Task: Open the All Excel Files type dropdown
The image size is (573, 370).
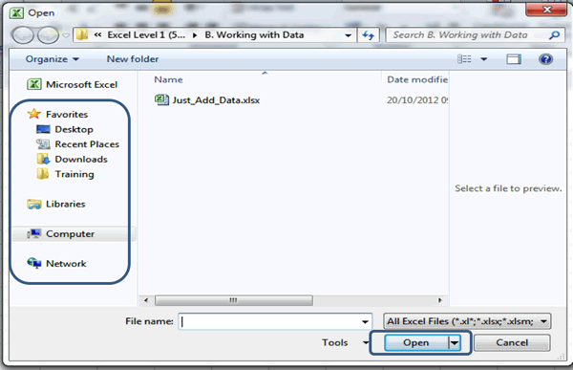Action: [467, 321]
